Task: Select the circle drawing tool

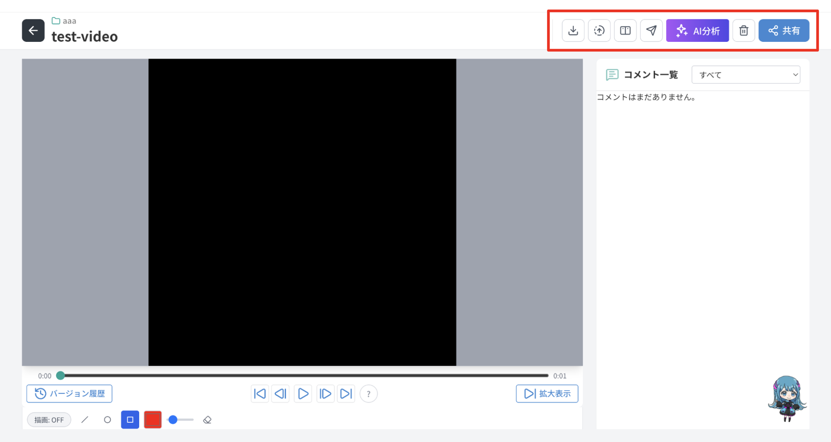Action: 107,419
